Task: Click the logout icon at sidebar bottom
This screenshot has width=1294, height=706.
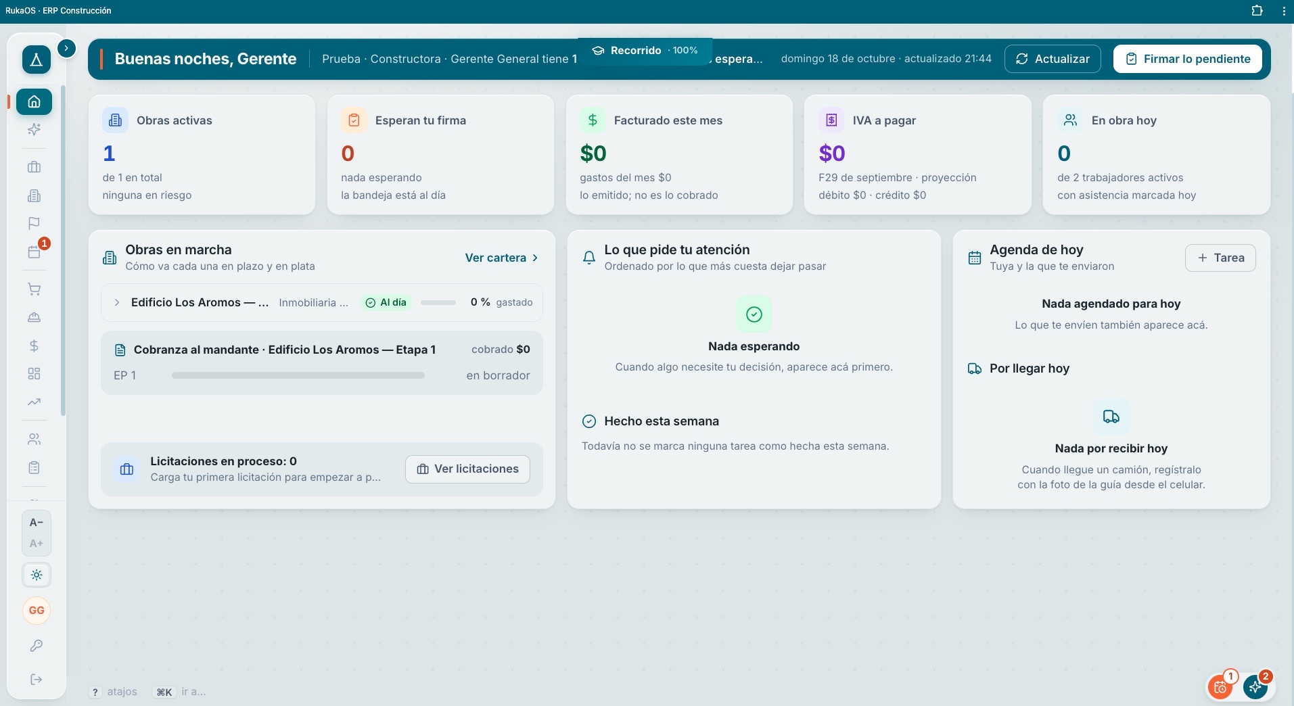Action: (x=37, y=679)
